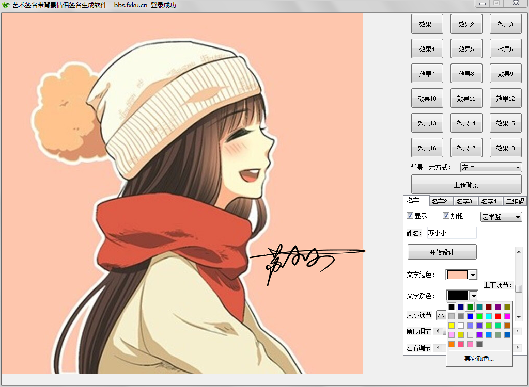Start design with 开始设计 button
This screenshot has width=529, height=387.
click(x=442, y=252)
